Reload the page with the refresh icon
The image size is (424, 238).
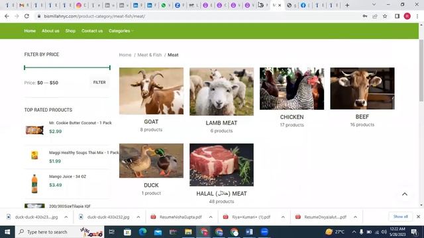tap(26, 16)
